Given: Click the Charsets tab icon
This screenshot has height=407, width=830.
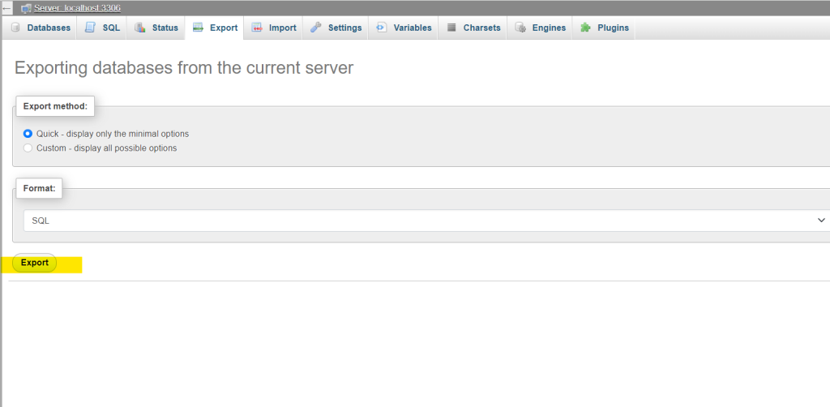Looking at the screenshot, I should (x=451, y=28).
